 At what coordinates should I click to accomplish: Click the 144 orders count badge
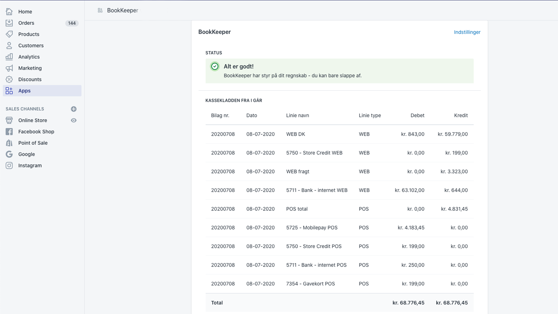[72, 23]
